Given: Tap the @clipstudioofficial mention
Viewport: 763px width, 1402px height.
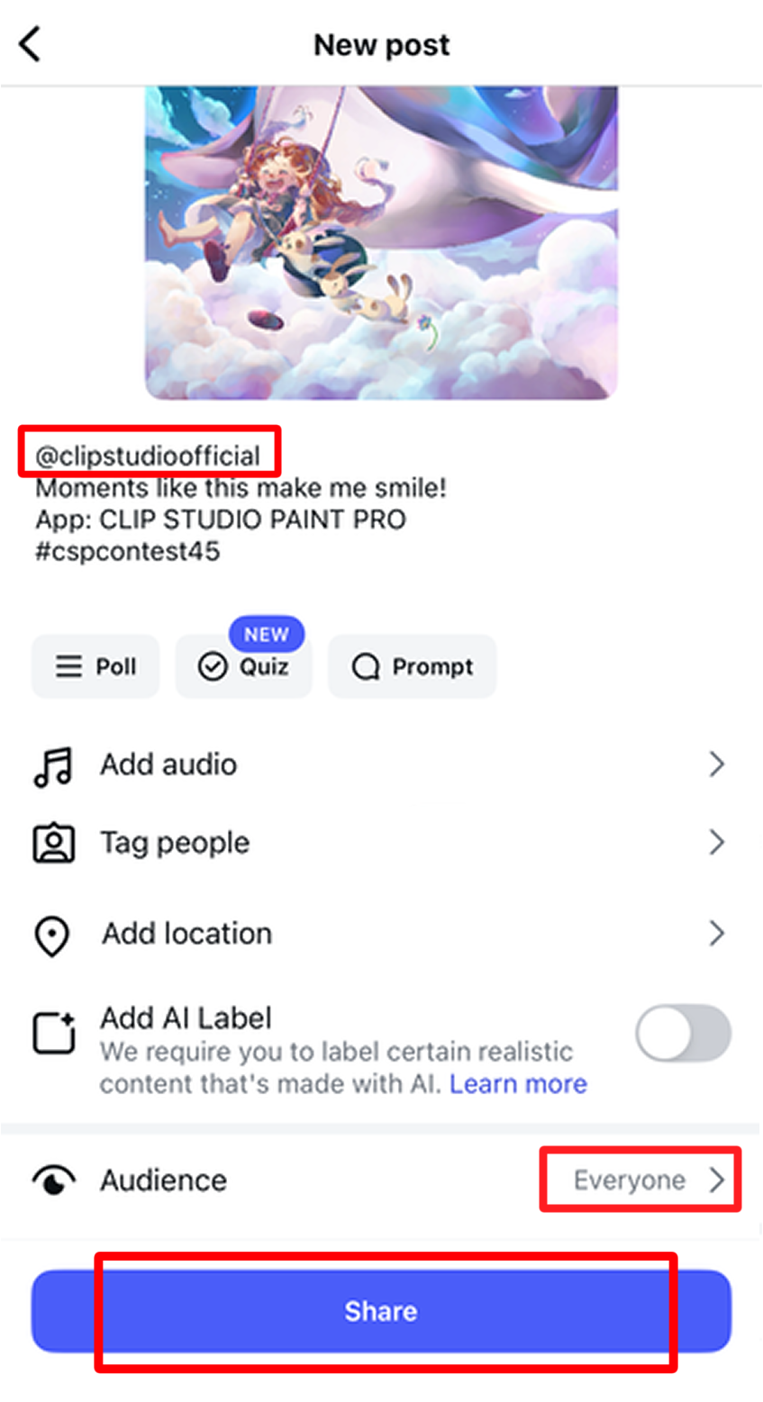Looking at the screenshot, I should tap(149, 452).
